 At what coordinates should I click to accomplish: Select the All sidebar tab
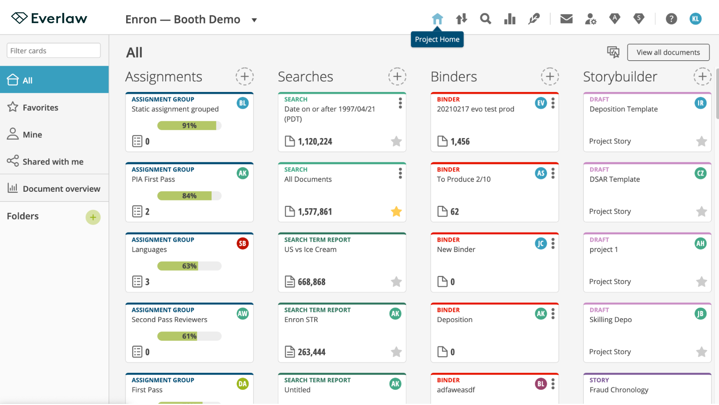pyautogui.click(x=54, y=80)
